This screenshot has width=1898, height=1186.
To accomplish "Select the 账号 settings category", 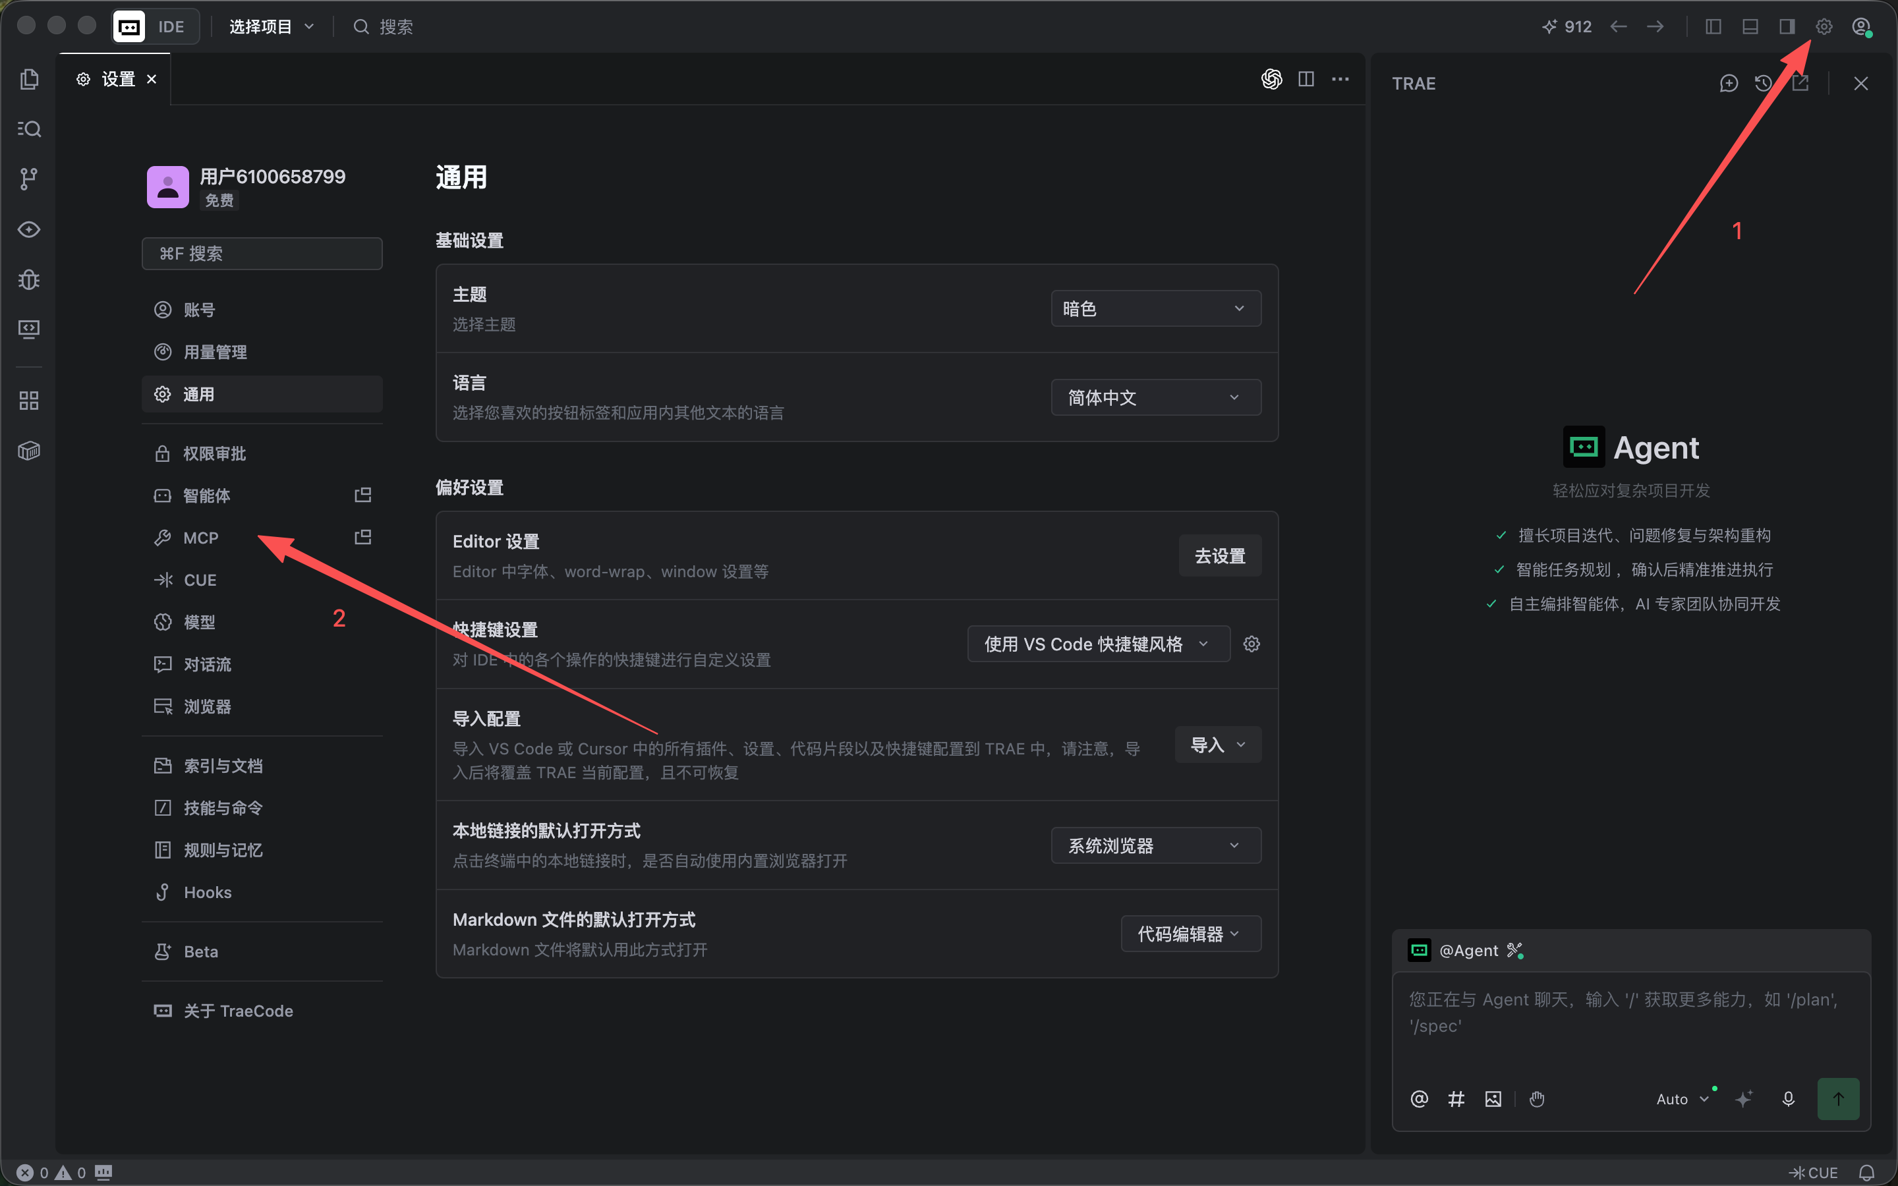I will coord(262,310).
